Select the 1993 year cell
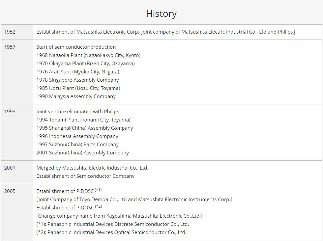323x241 pixels. pos(10,112)
